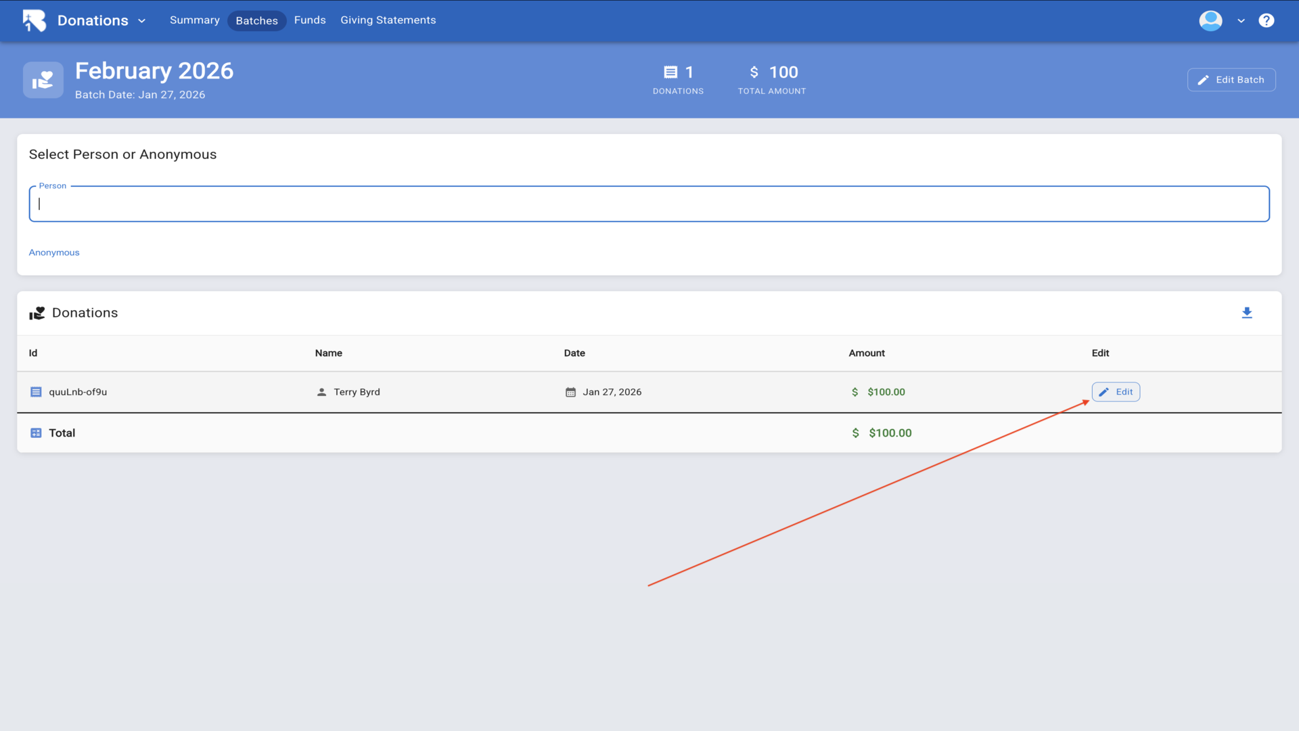1299x731 pixels.
Task: Switch to the Funds tab
Action: pos(310,20)
